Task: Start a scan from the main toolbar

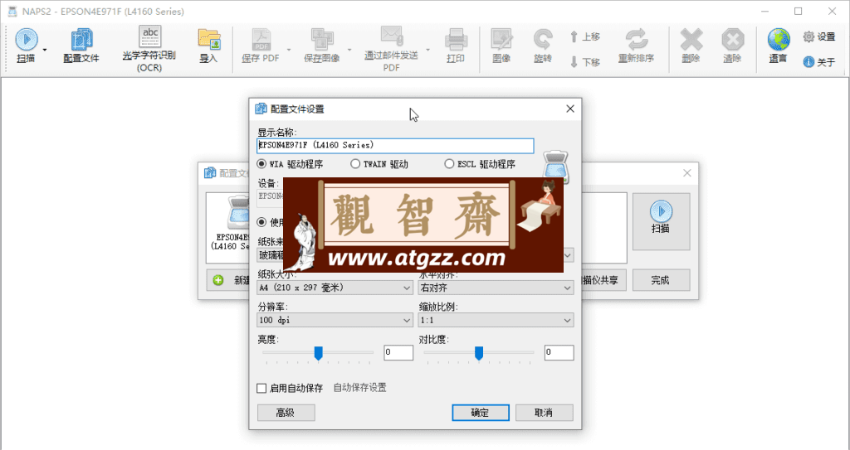Action: point(26,46)
